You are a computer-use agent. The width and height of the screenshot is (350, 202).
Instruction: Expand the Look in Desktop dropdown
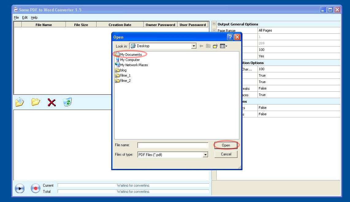point(194,46)
